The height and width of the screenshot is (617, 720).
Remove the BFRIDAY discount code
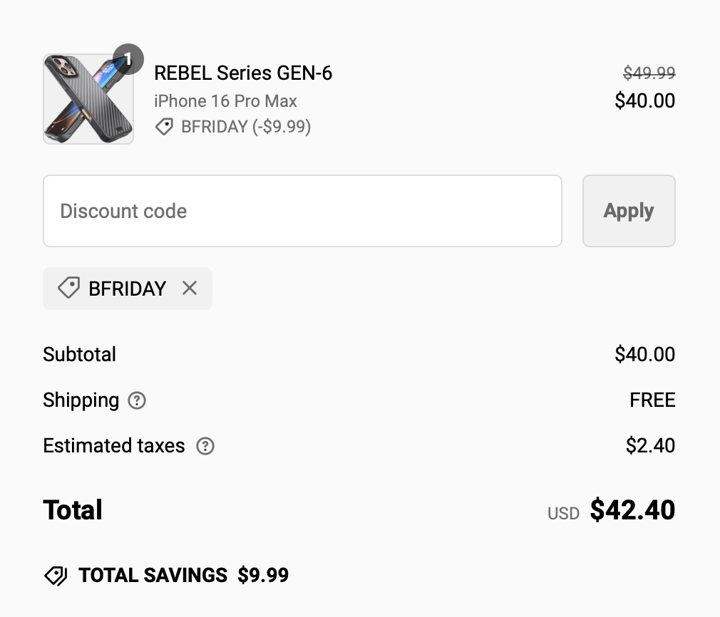click(190, 289)
